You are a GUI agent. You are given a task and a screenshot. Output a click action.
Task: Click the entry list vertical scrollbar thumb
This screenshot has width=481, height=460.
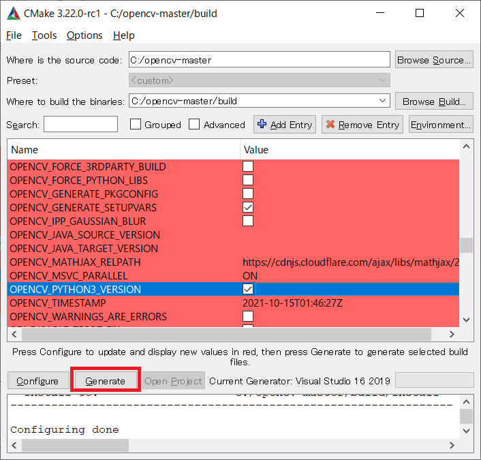coord(466,245)
